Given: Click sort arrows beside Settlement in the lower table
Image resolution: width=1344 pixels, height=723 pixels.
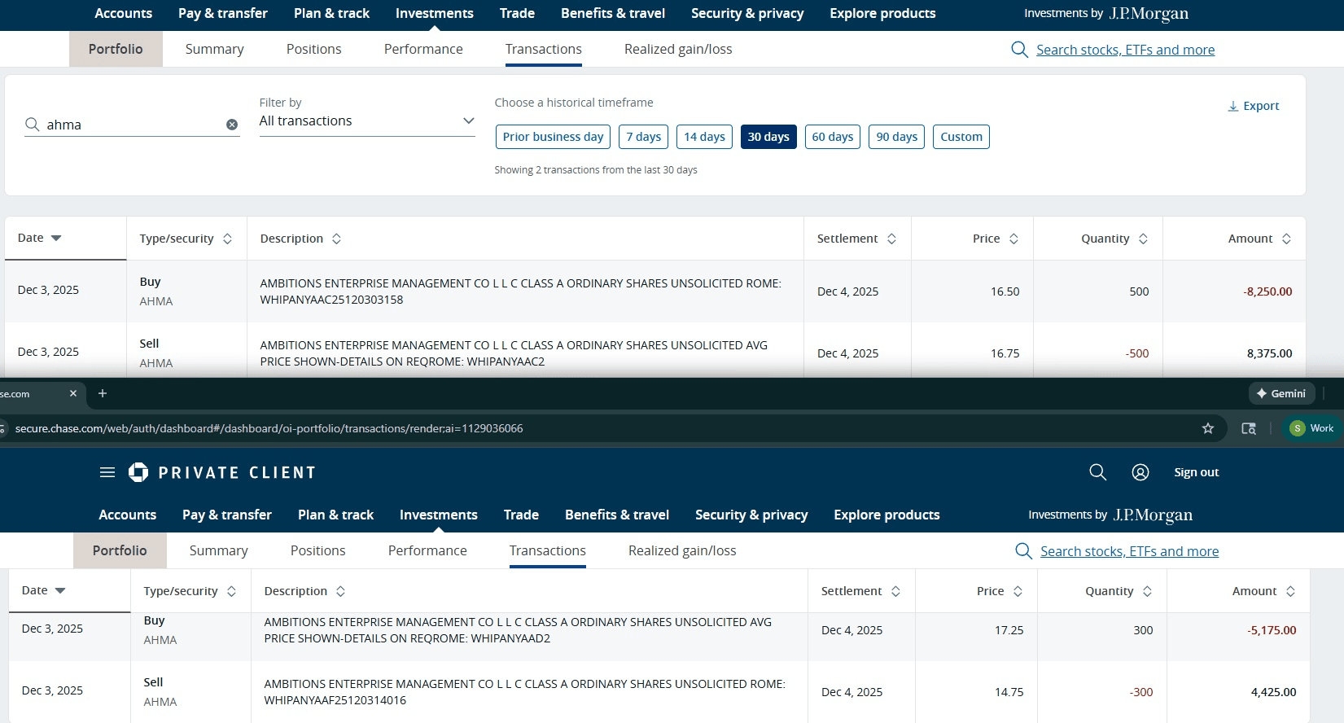Looking at the screenshot, I should coord(895,591).
